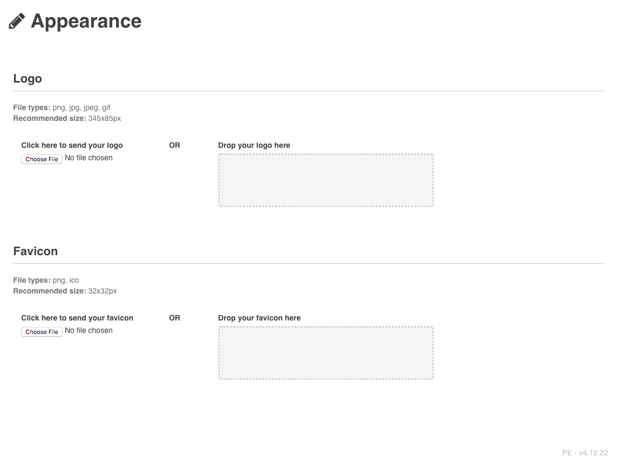Select the "Click here to send your logo" label
The image size is (618, 464).
[72, 145]
